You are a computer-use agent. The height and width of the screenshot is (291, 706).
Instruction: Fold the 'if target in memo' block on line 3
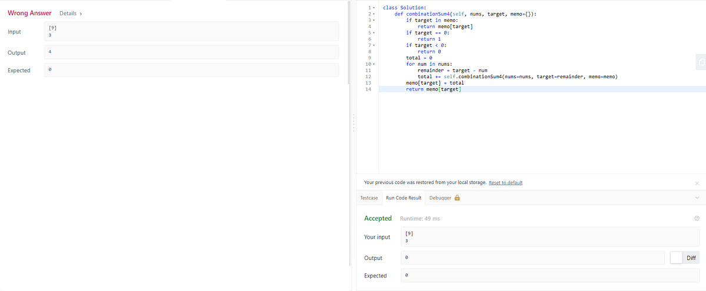click(x=374, y=20)
